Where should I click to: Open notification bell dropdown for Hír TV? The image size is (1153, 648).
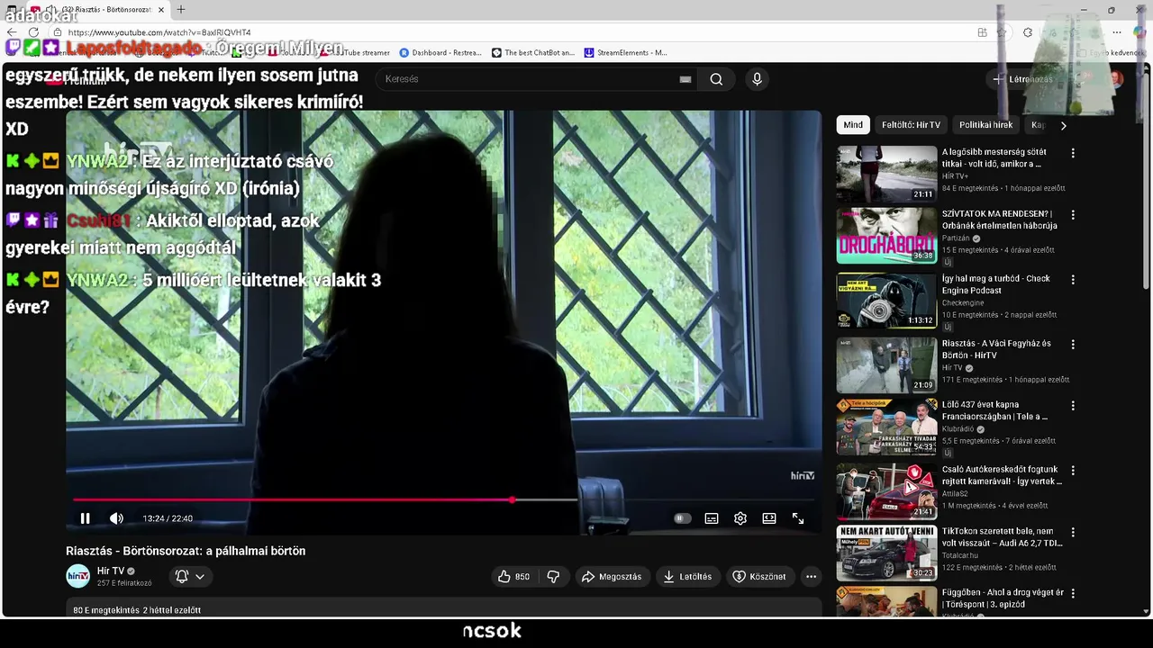[190, 576]
